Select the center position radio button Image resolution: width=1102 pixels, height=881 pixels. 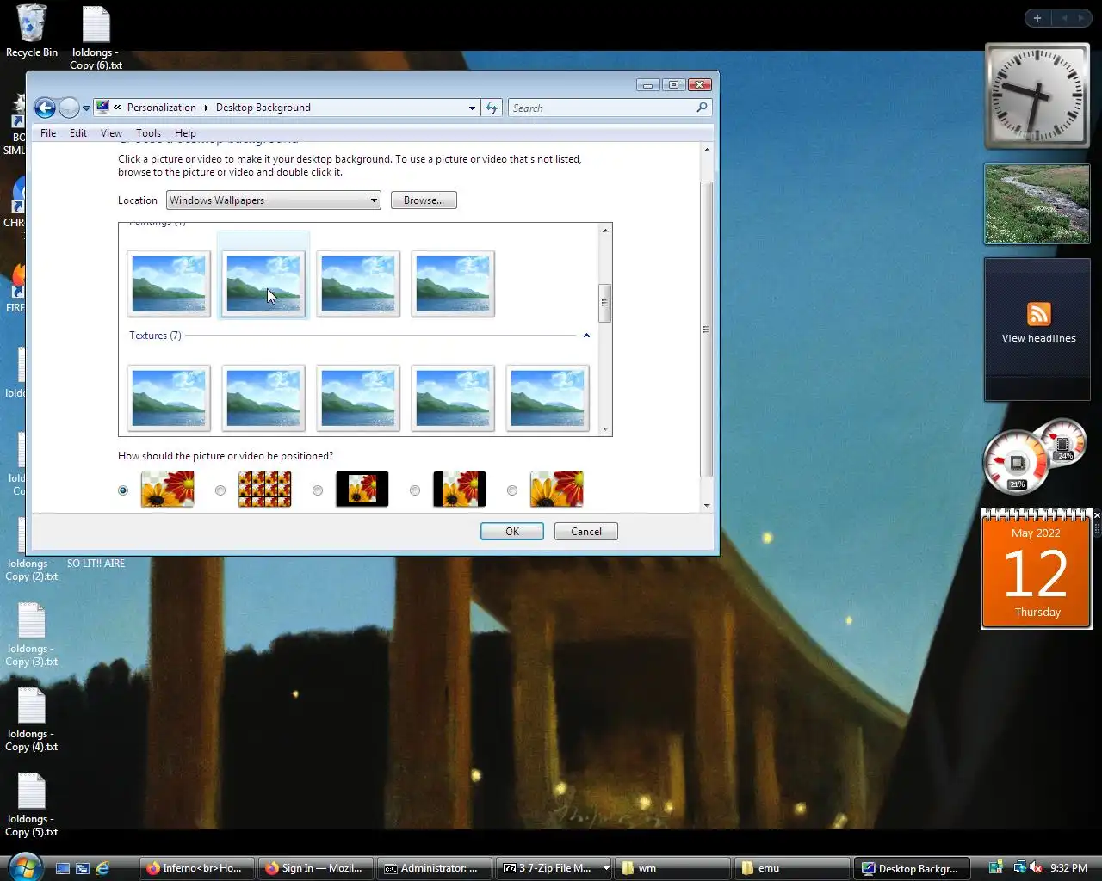pos(318,490)
